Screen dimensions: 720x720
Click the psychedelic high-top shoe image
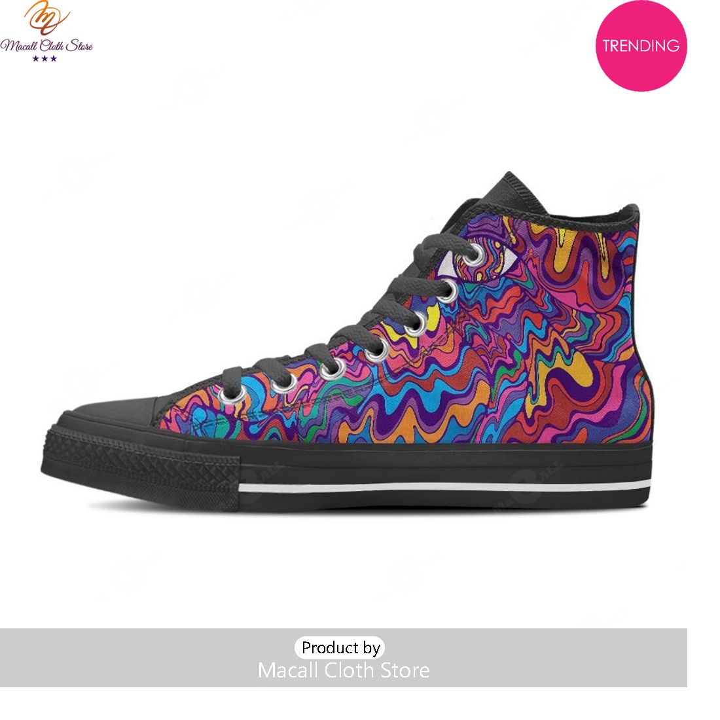(348, 342)
